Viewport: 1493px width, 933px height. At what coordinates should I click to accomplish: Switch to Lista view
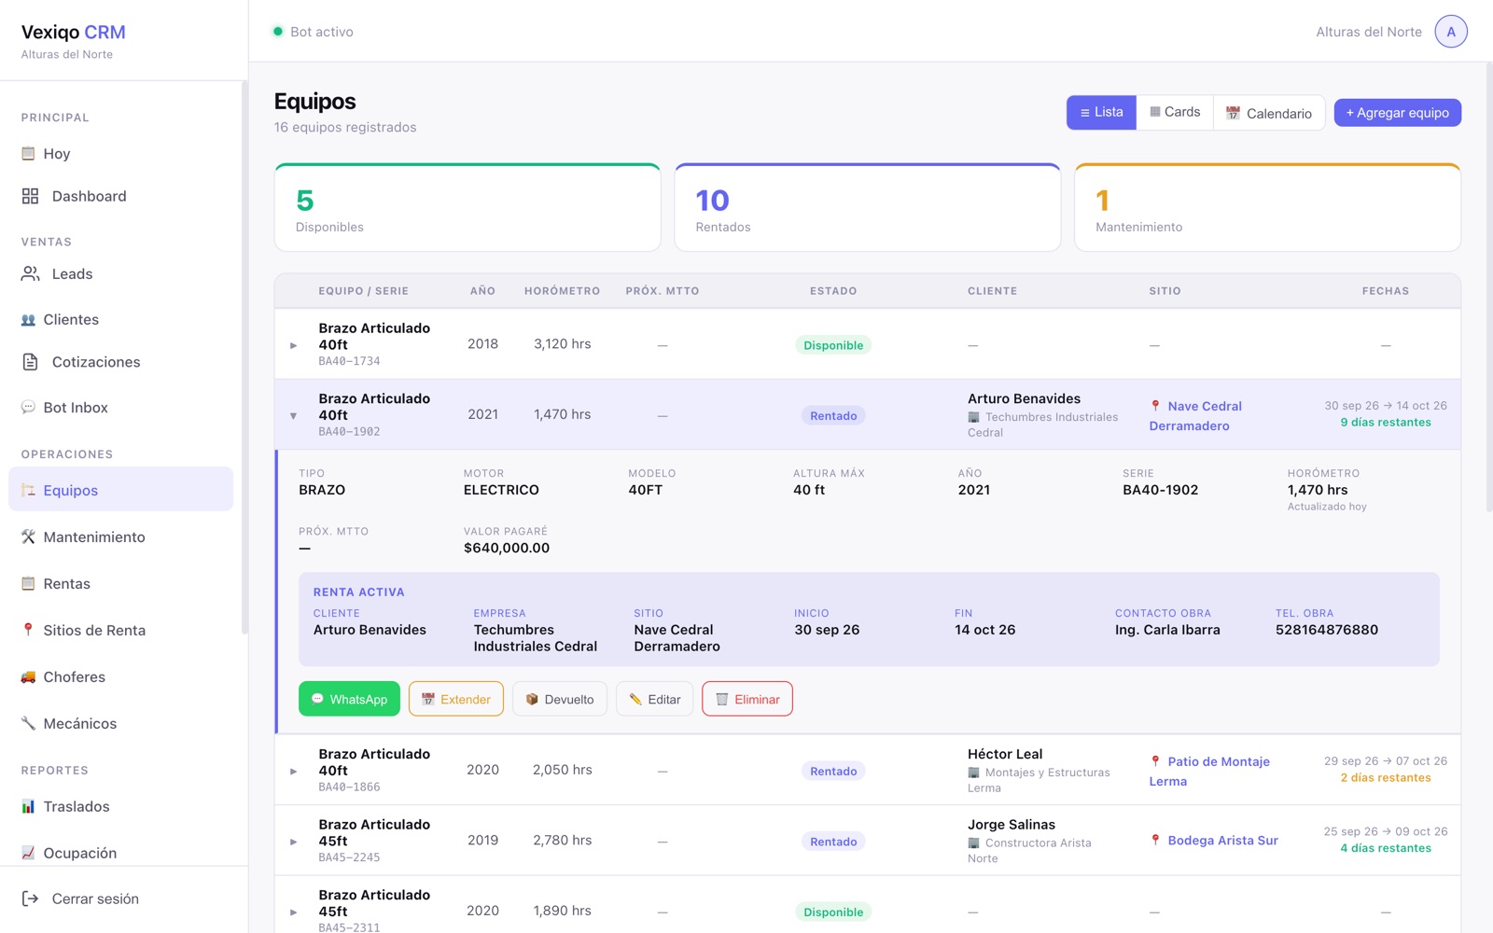click(1101, 112)
